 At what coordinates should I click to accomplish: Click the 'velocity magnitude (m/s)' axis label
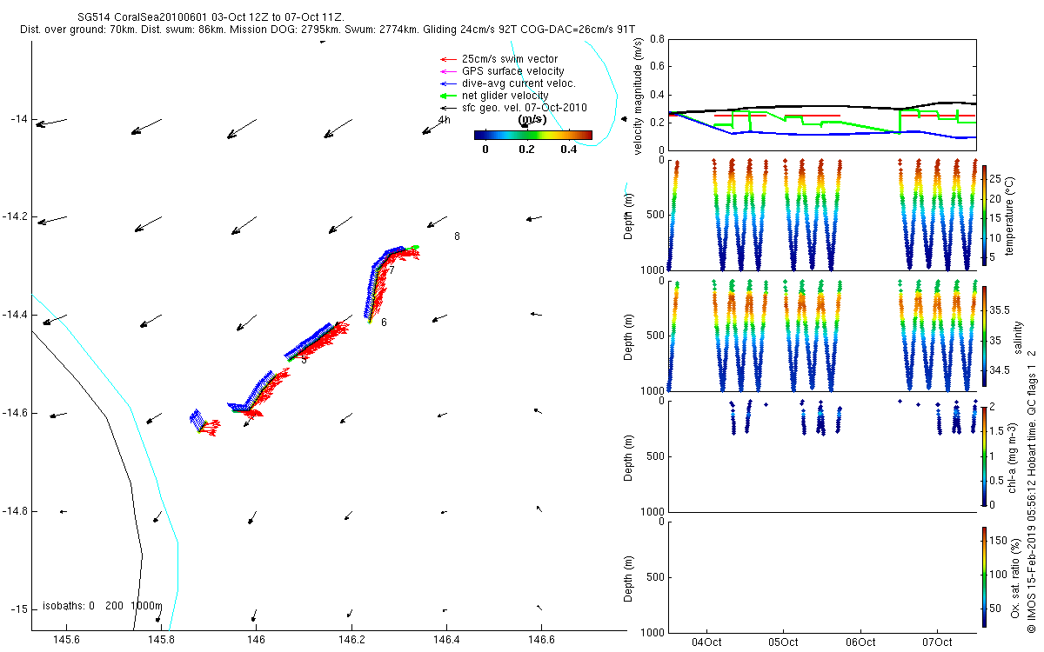tap(639, 97)
